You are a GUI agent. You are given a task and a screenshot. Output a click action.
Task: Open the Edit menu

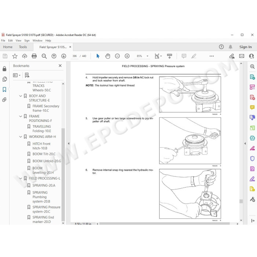point(10,40)
